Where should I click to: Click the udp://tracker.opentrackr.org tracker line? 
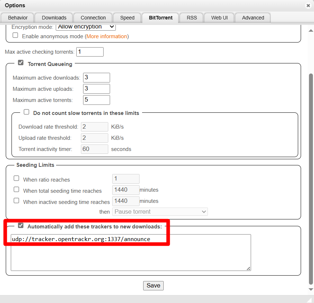[81, 239]
